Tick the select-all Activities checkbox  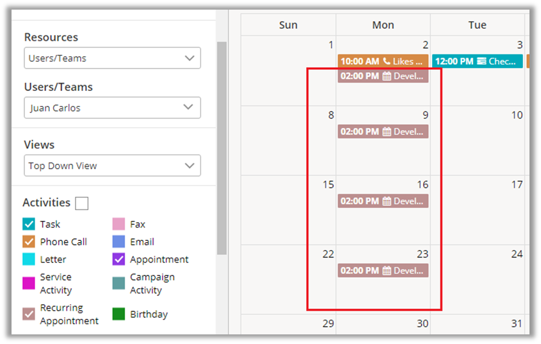(x=81, y=204)
